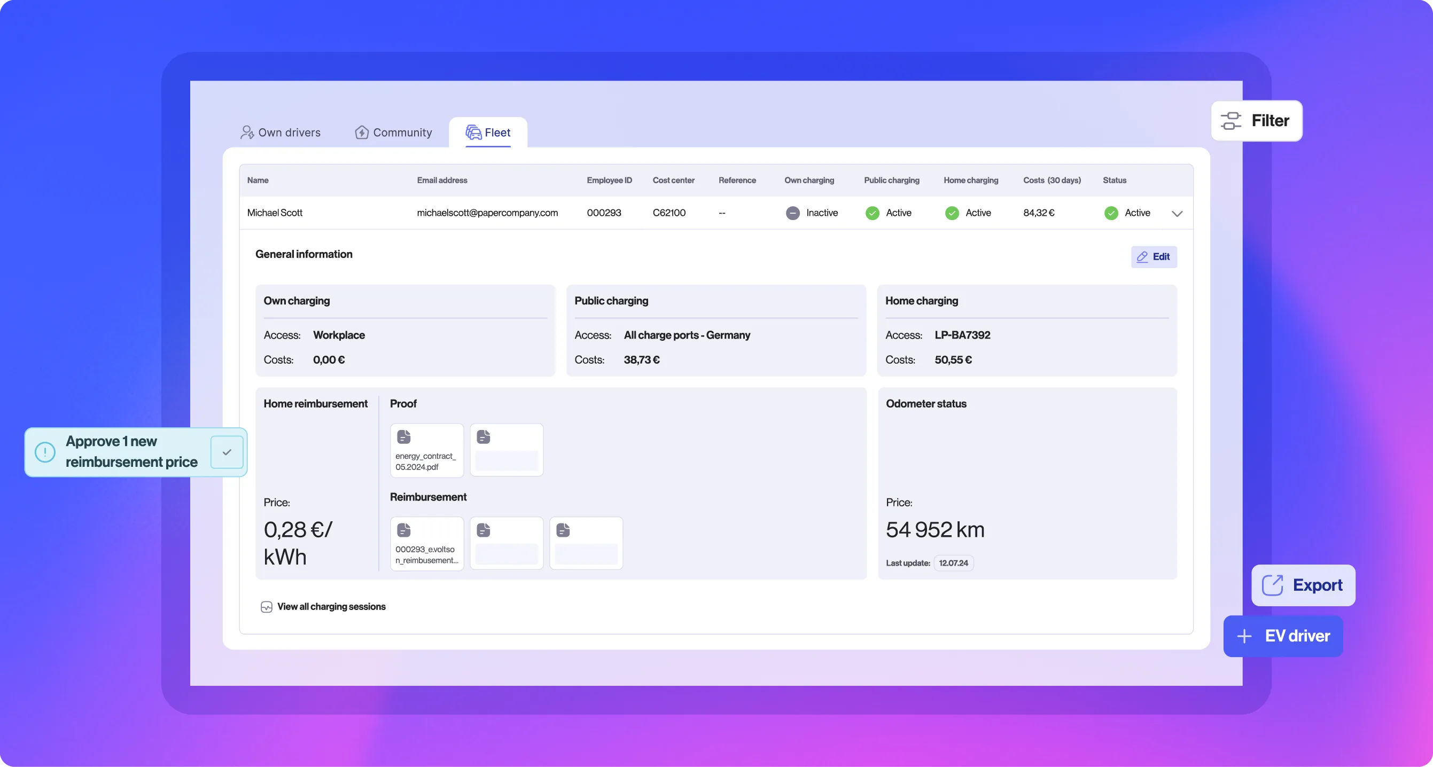The width and height of the screenshot is (1433, 767).
Task: Switch to the Own drivers tab
Action: [x=289, y=132]
